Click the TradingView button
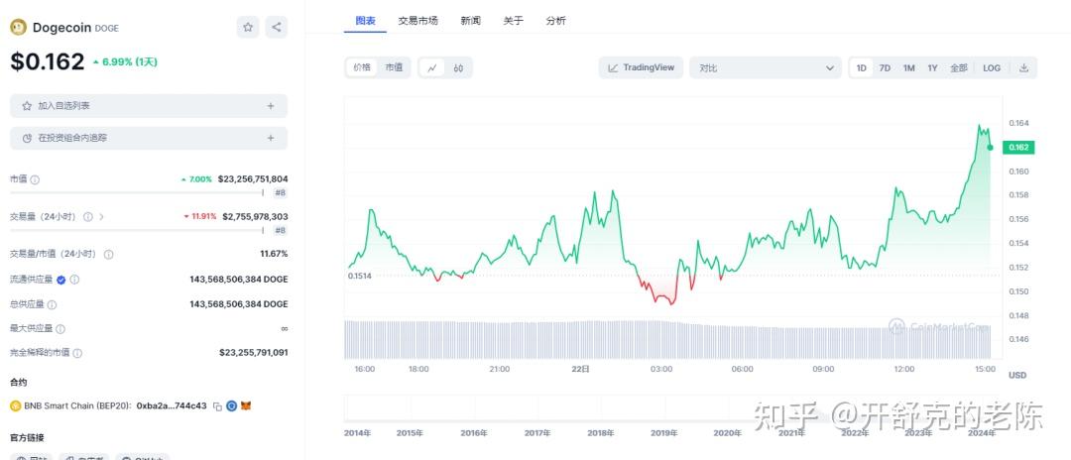Image resolution: width=1071 pixels, height=460 pixels. click(x=641, y=67)
